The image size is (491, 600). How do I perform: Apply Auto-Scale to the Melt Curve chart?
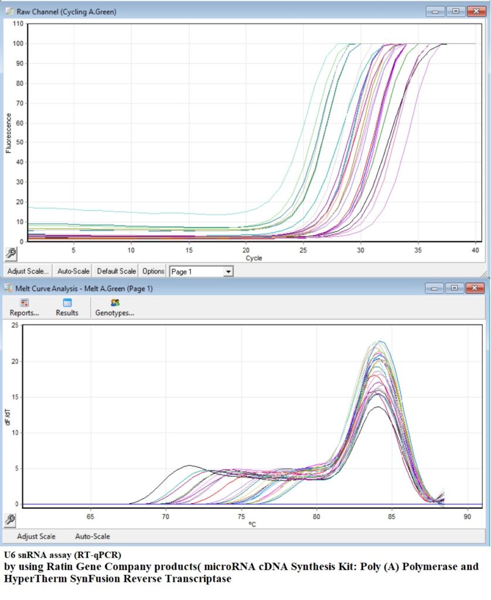click(x=92, y=536)
